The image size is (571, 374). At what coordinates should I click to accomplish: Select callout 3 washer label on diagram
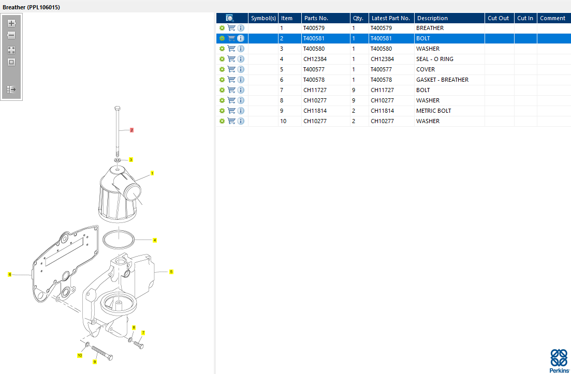(131, 160)
